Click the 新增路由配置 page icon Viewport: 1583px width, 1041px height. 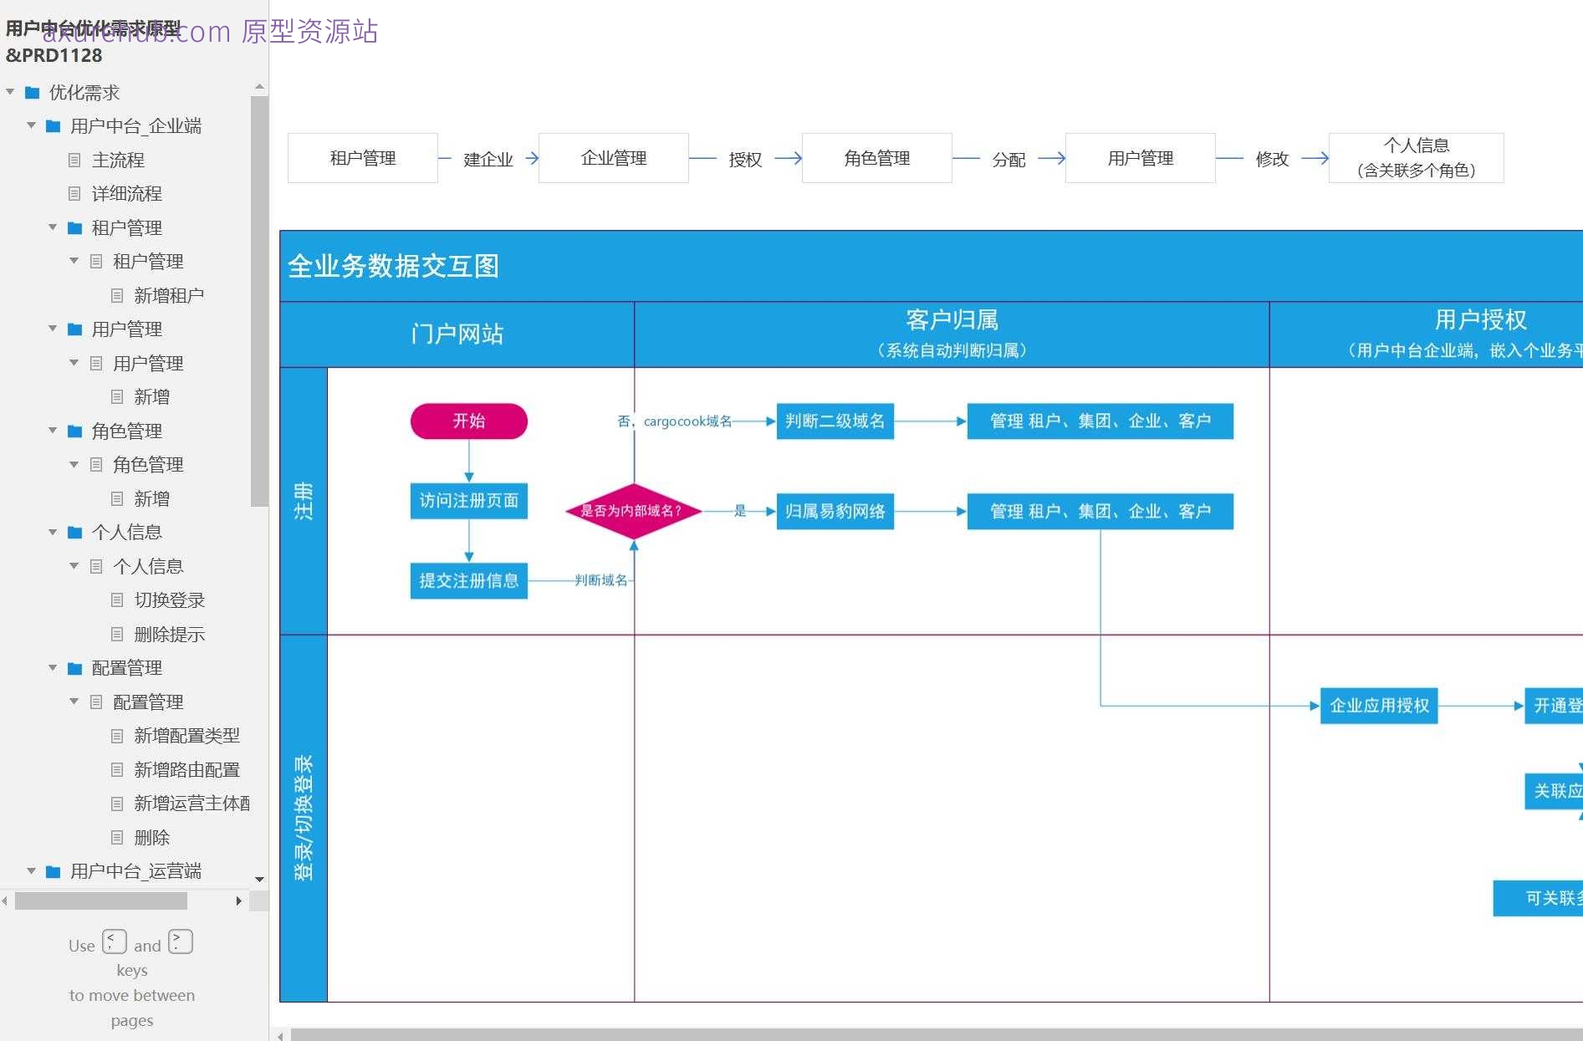(x=117, y=769)
